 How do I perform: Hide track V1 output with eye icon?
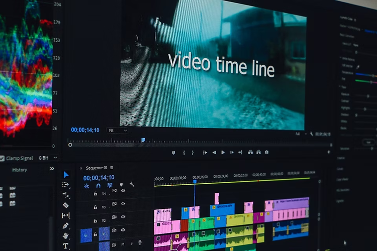pyautogui.click(x=123, y=230)
